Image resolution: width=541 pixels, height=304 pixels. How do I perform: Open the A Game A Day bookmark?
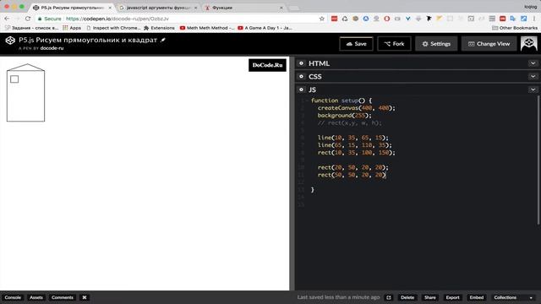tap(265, 28)
